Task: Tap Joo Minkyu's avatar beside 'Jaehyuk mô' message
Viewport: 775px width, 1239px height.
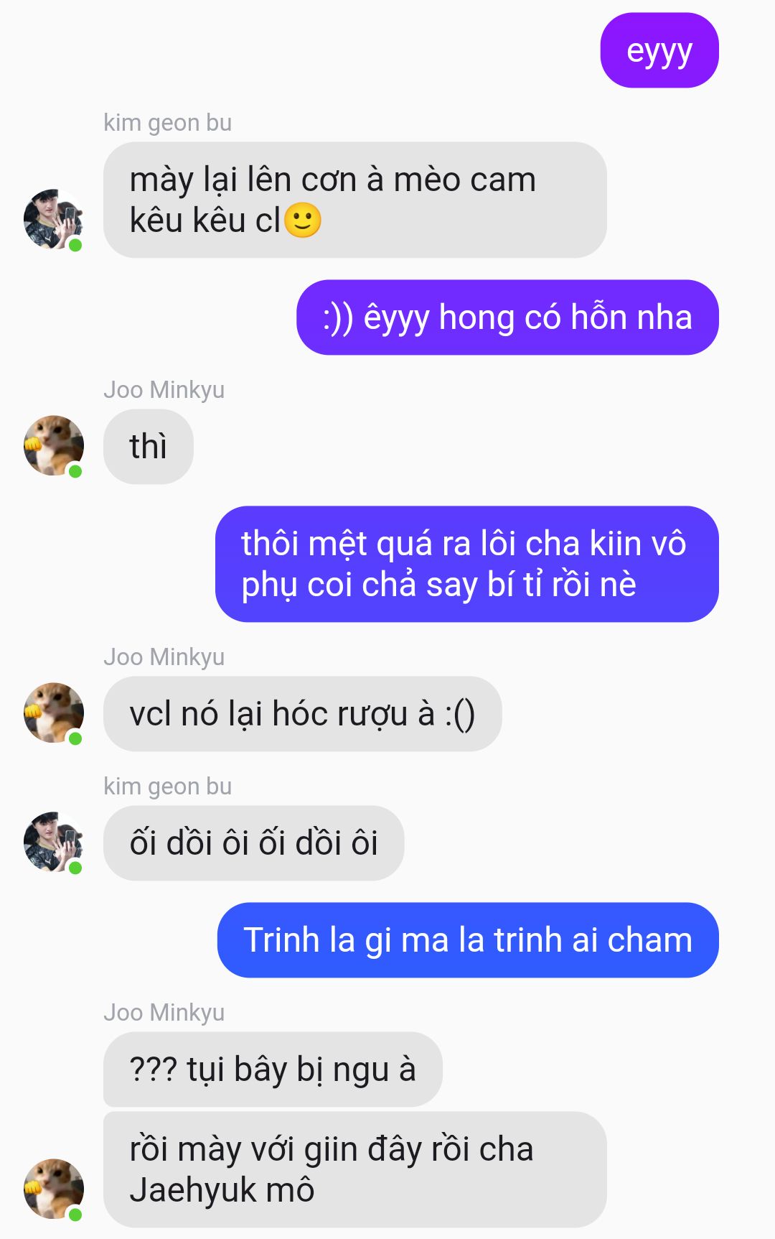Action: (x=54, y=1189)
